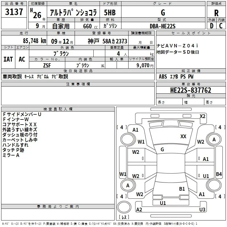Click the [レス] spare tire label

coord(124,217)
